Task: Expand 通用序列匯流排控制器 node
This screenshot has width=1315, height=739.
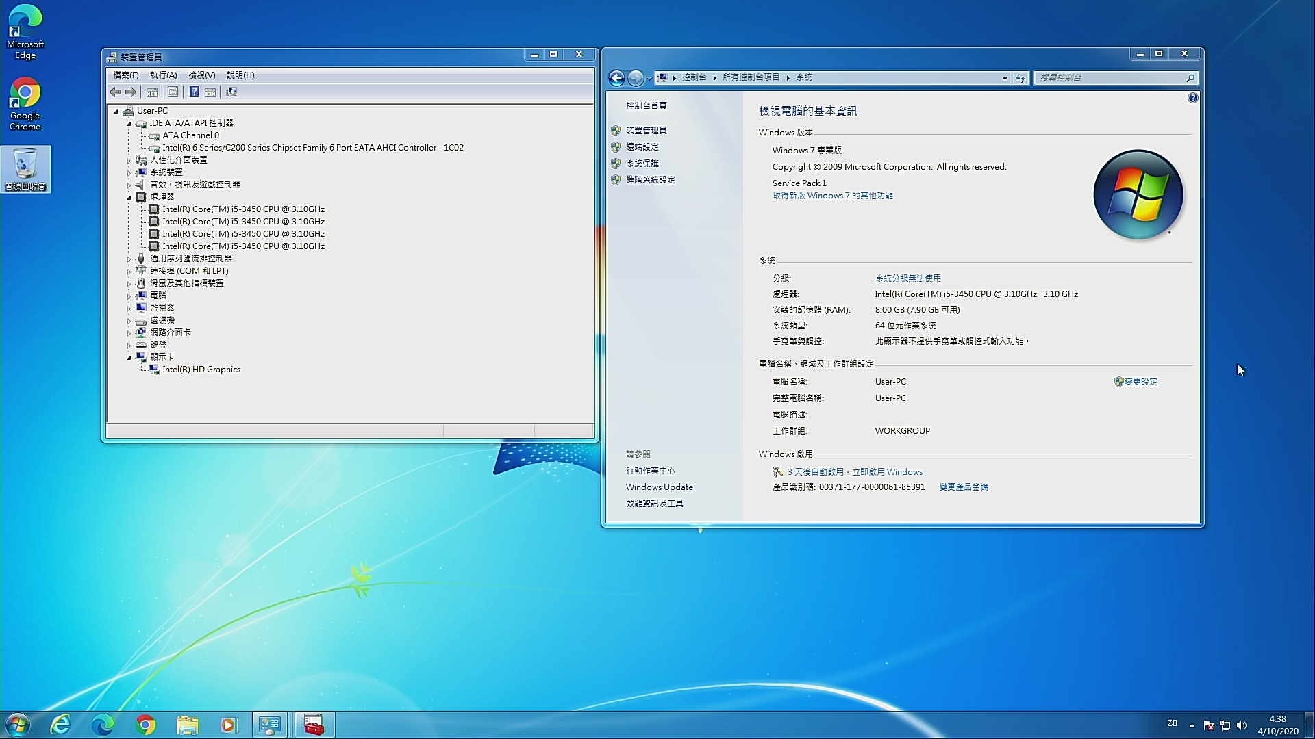Action: click(129, 259)
